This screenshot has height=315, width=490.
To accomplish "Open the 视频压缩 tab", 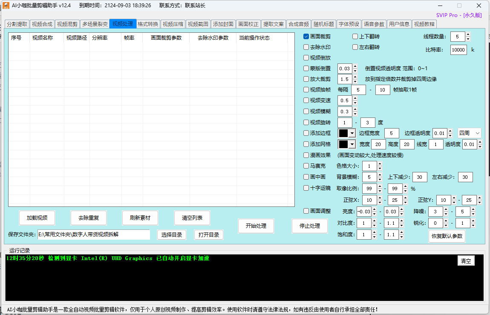I will 173,24.
